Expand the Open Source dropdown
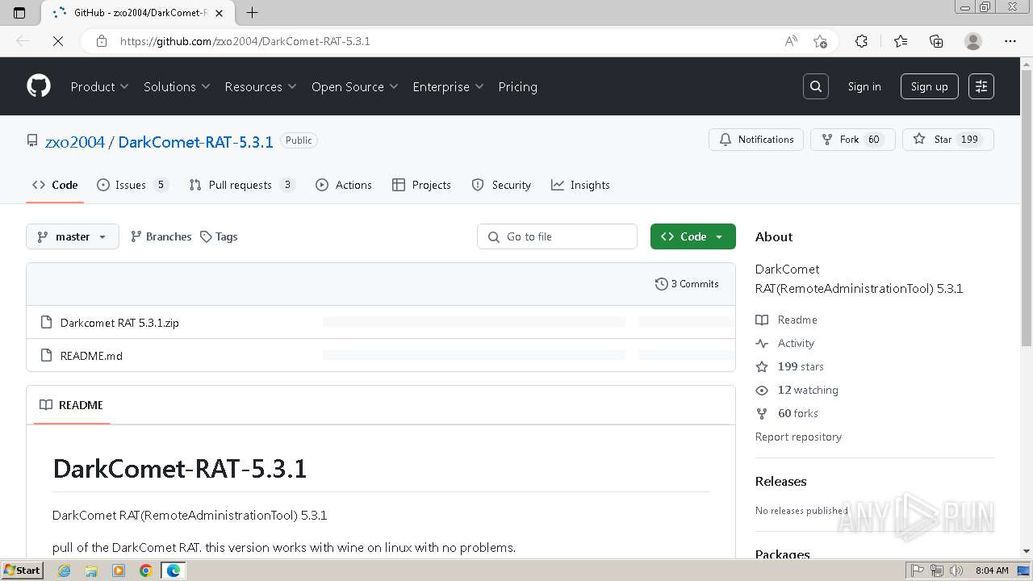 pos(354,86)
